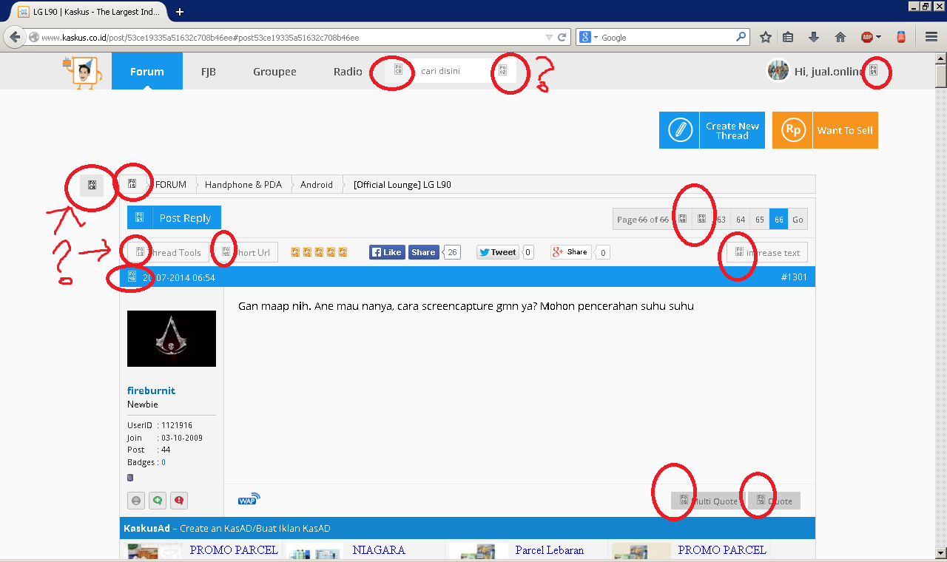
Task: Click the Google search input field
Action: (666, 37)
